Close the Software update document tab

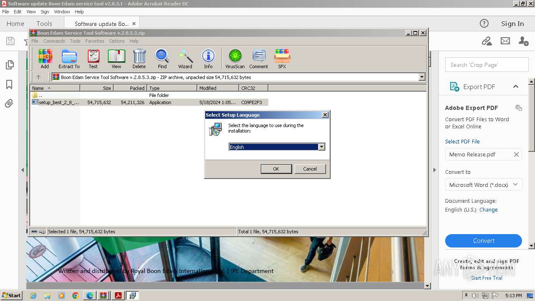click(x=134, y=24)
